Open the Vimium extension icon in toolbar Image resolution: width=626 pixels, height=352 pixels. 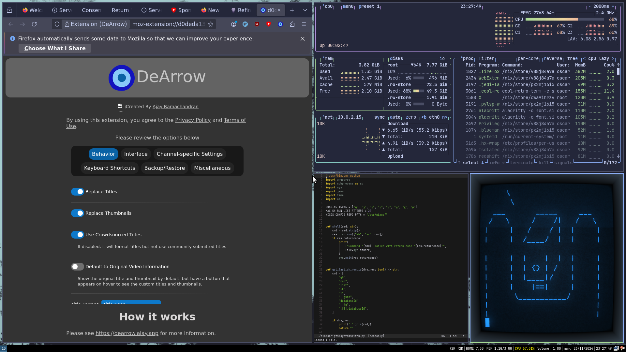click(x=245, y=24)
